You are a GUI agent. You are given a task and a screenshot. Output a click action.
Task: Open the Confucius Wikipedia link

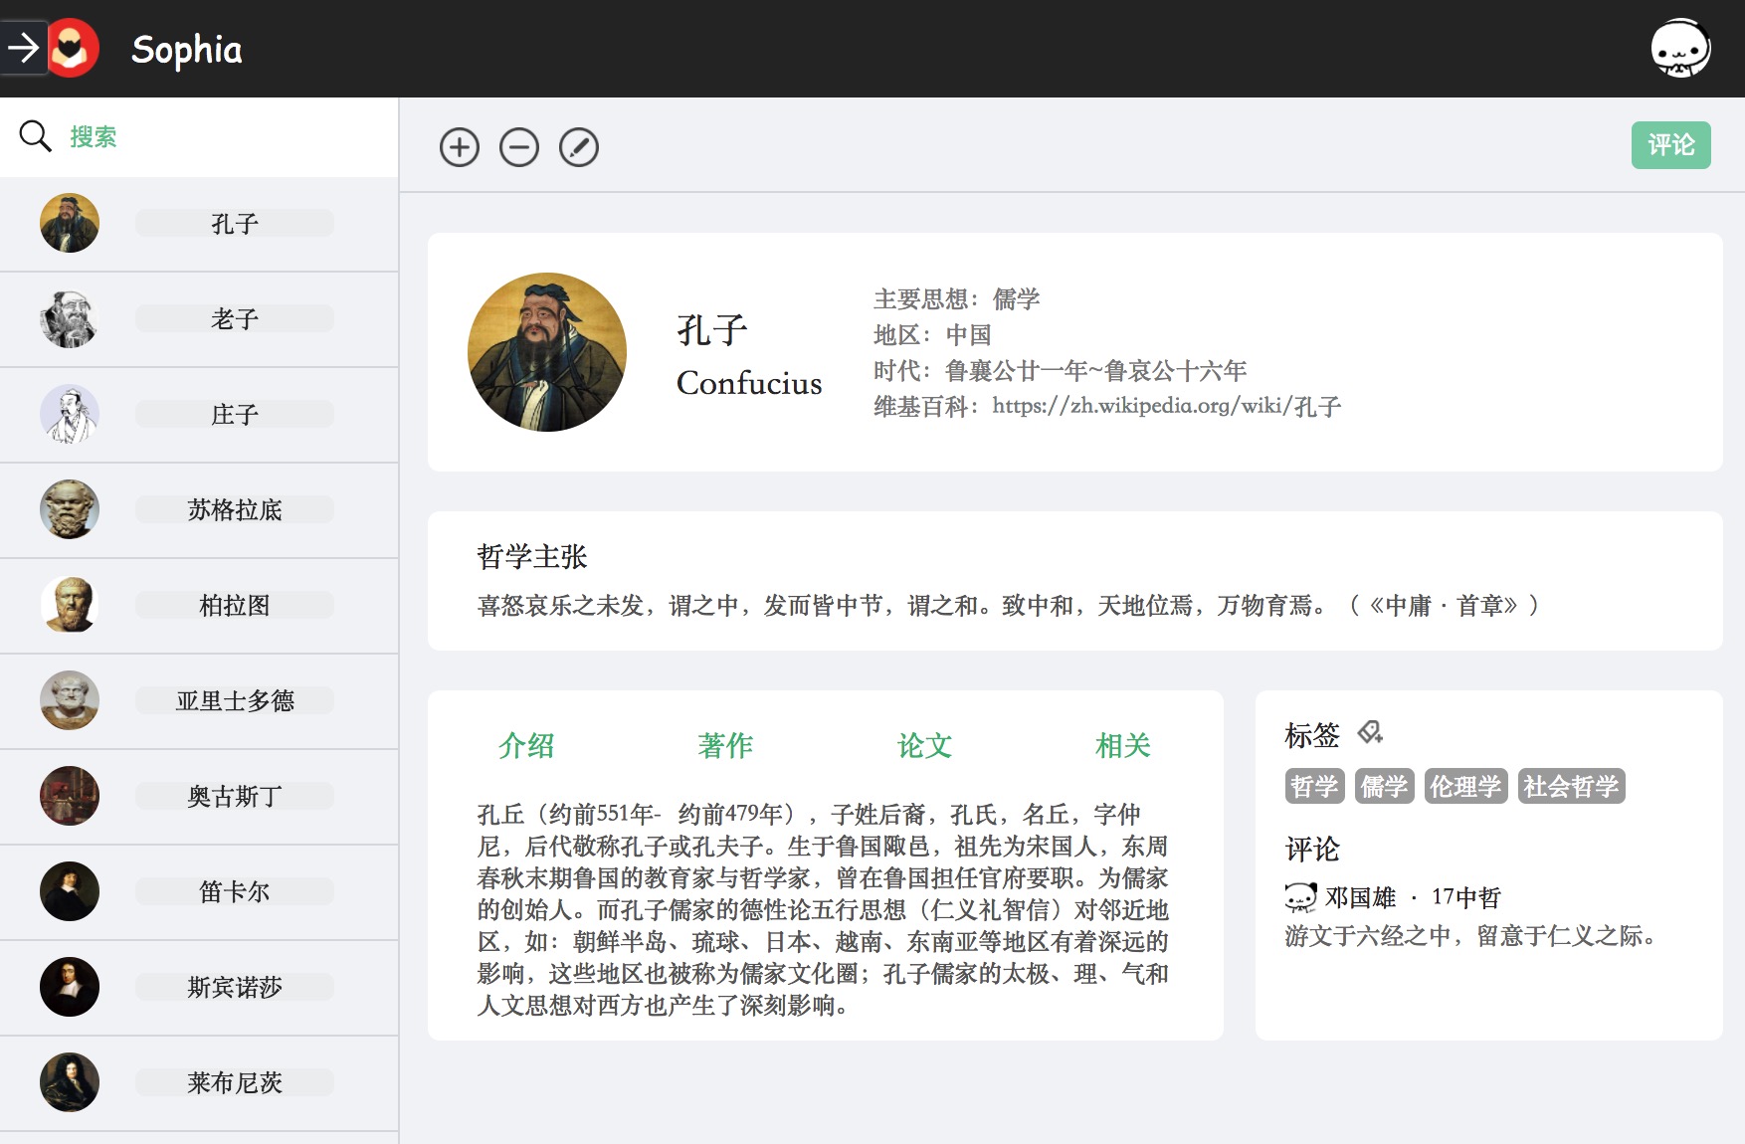pyautogui.click(x=1164, y=406)
